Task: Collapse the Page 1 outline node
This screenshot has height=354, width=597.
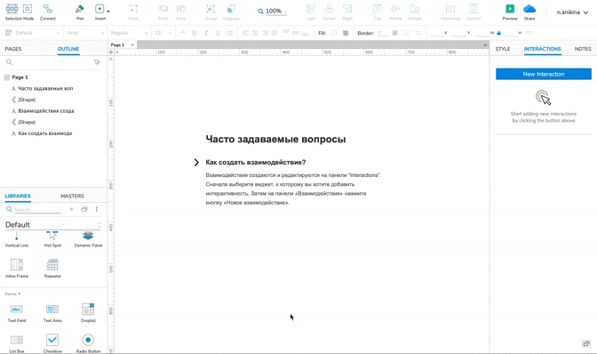Action: [x=7, y=77]
